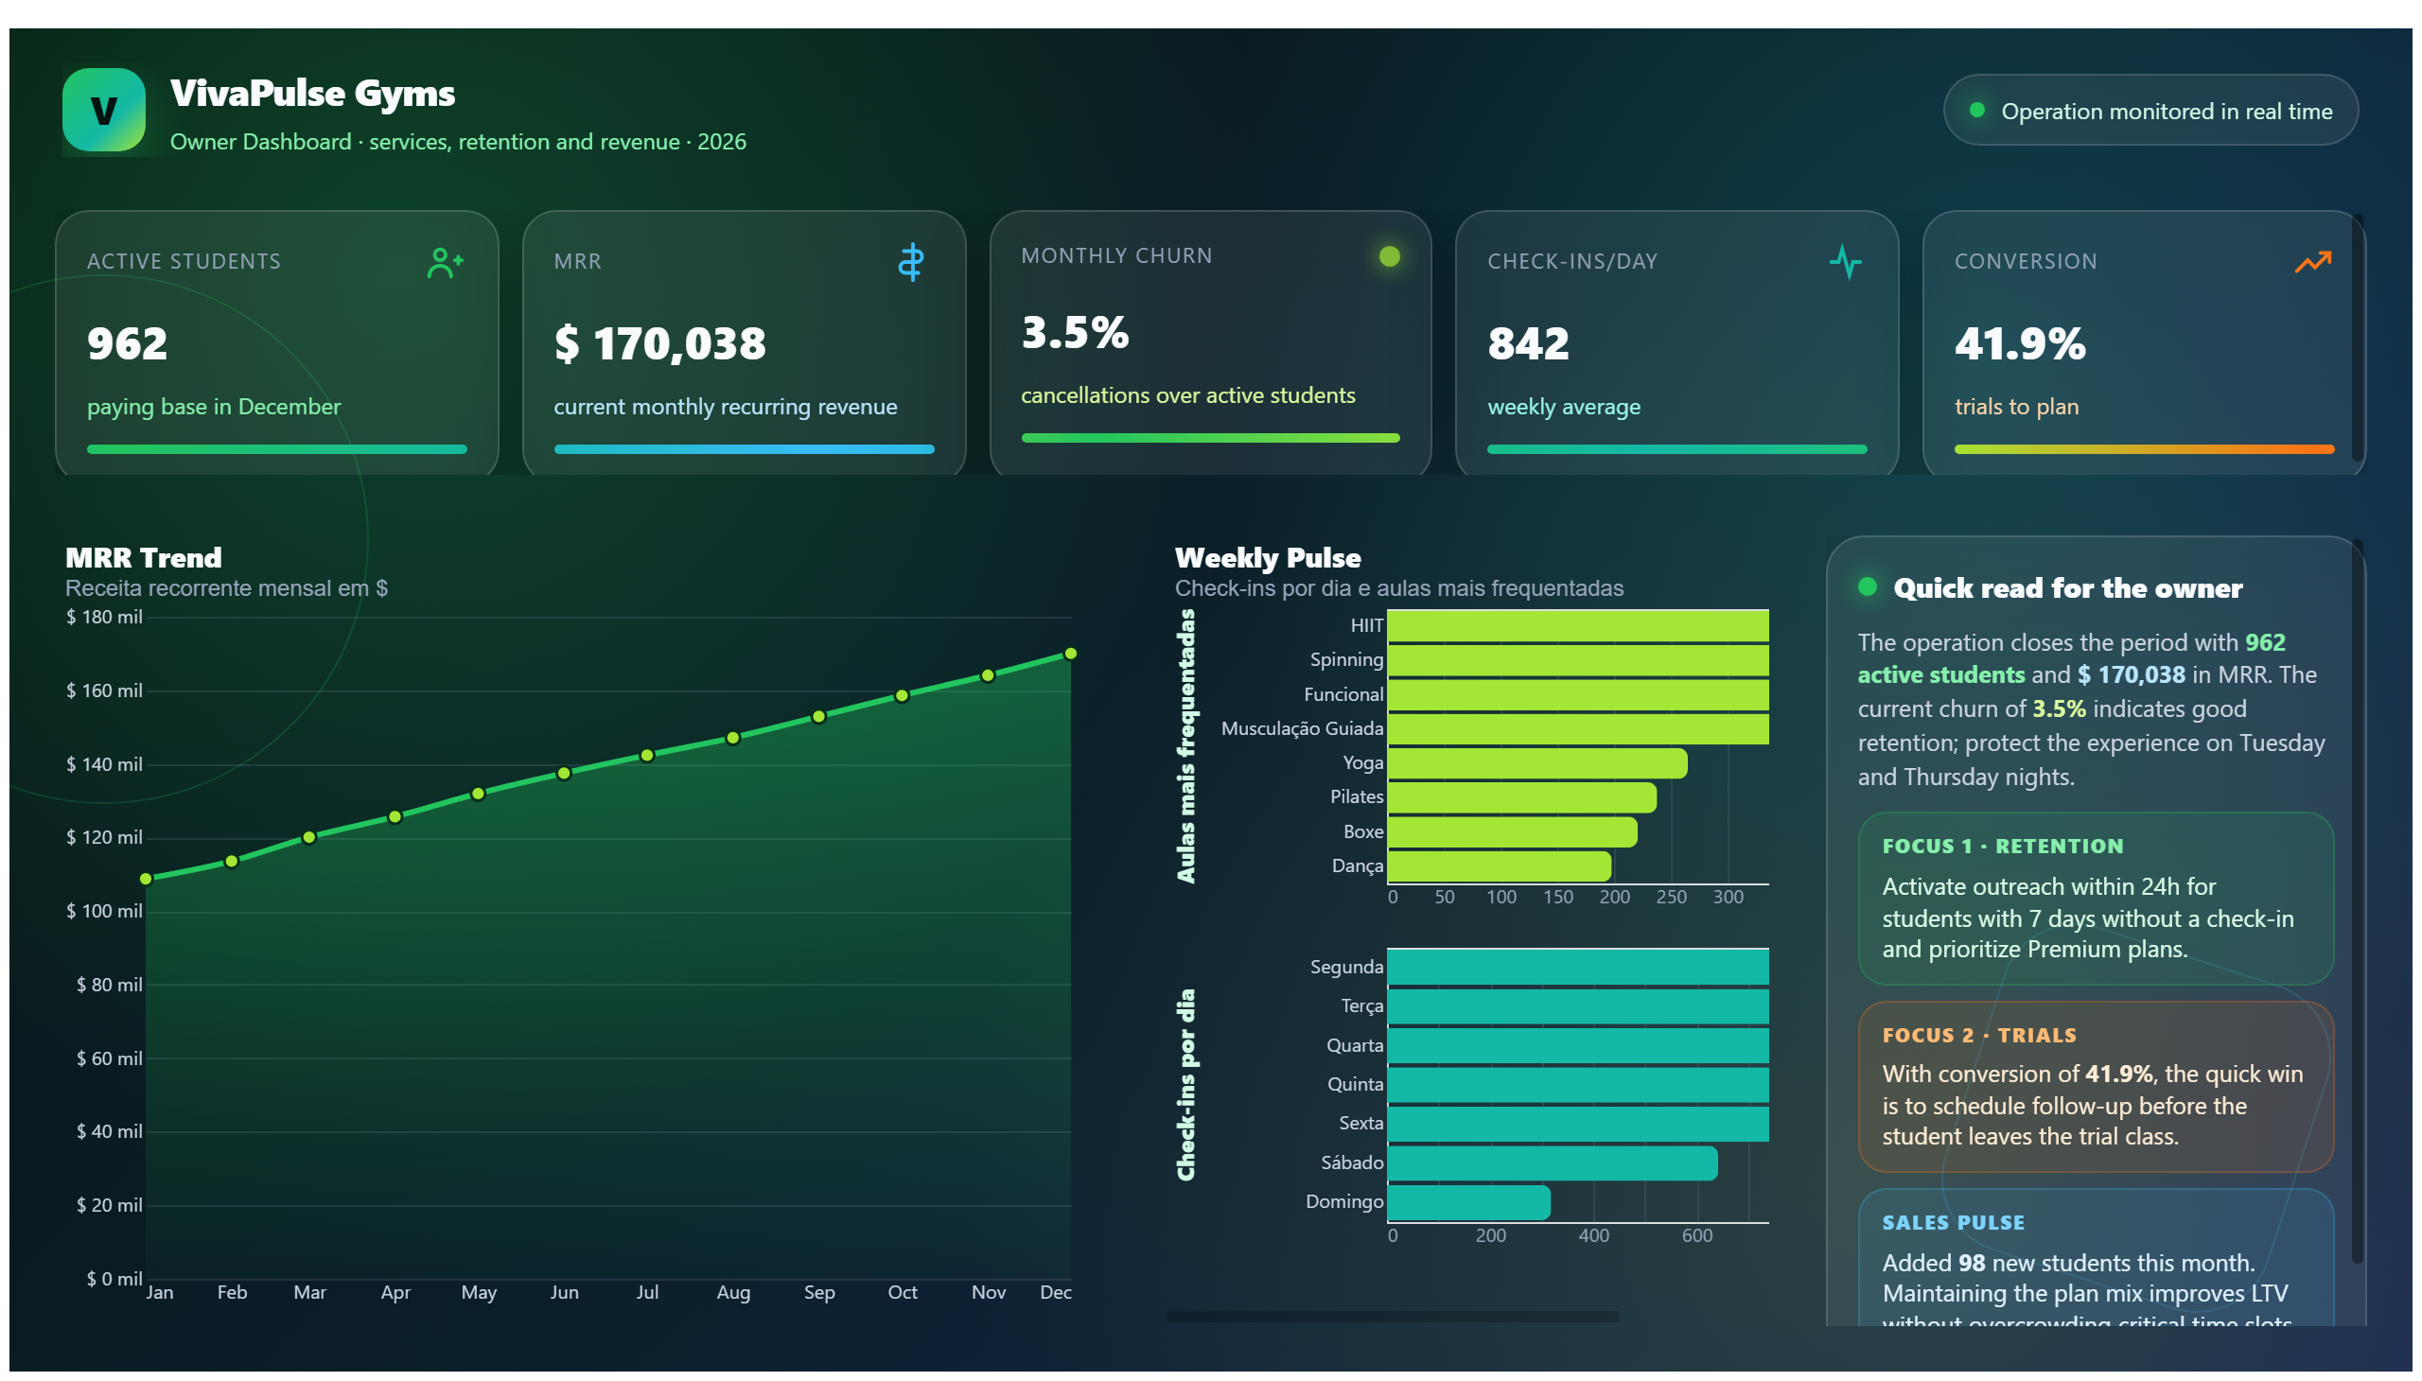Click the Nov data point on MRR Trend
The image size is (2422, 1381).
coord(988,675)
